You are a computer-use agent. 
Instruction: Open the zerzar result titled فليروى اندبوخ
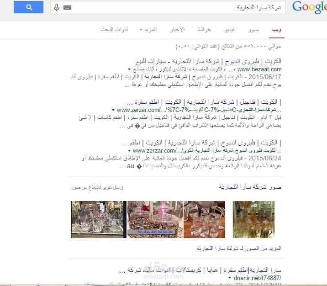click(201, 143)
